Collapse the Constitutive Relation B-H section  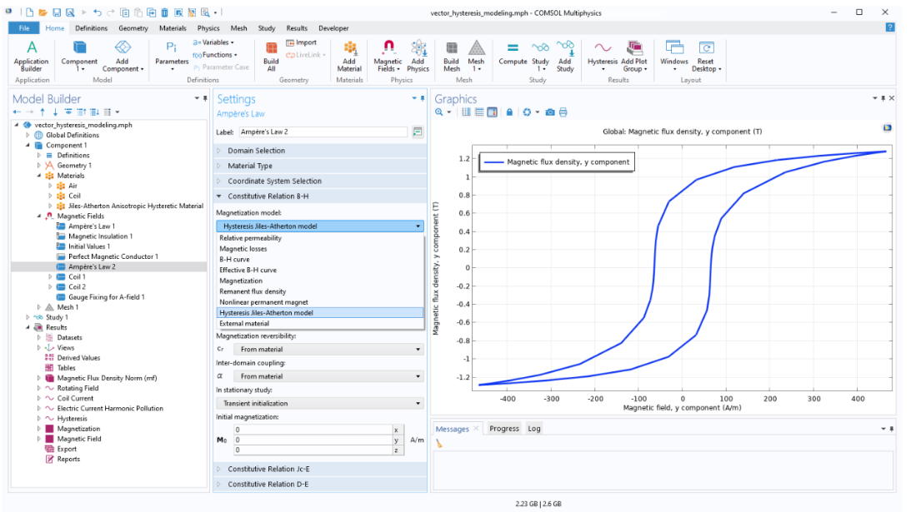pyautogui.click(x=320, y=196)
